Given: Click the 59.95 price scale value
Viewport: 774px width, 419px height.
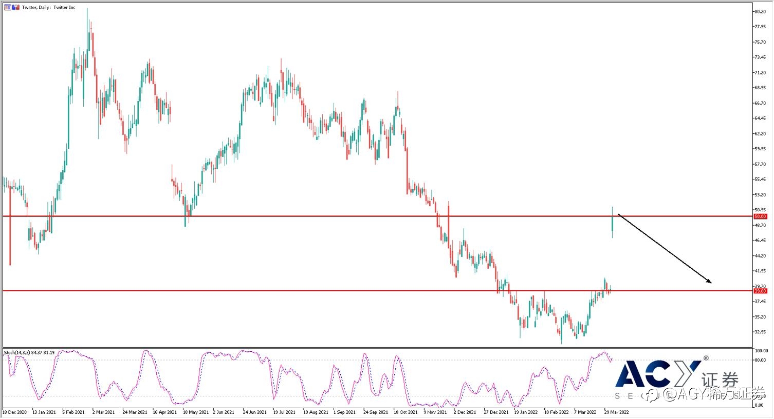Looking at the screenshot, I should click(x=760, y=149).
